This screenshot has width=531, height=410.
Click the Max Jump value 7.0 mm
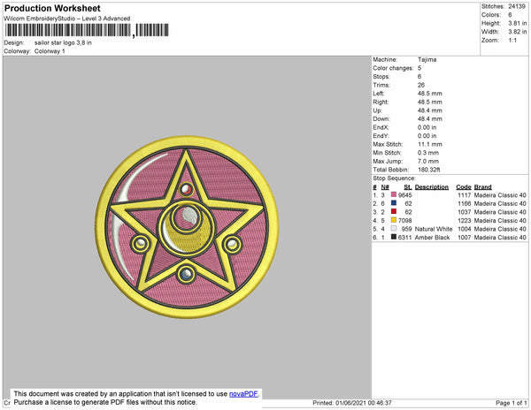coord(427,161)
